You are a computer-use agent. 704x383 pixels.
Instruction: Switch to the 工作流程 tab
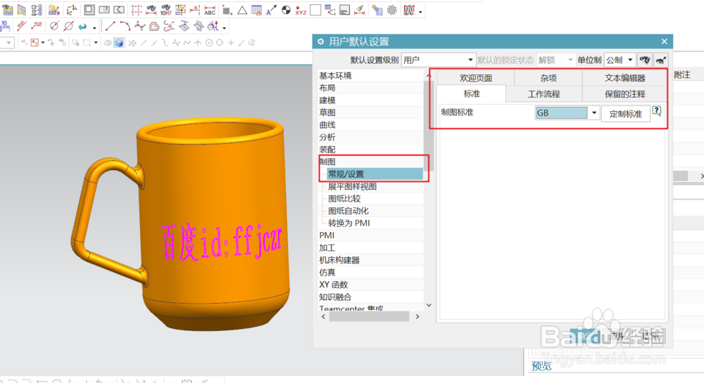543,94
